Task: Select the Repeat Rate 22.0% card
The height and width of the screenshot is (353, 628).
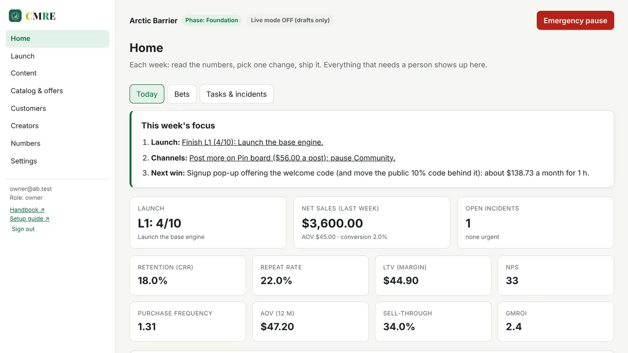Action: click(x=311, y=276)
